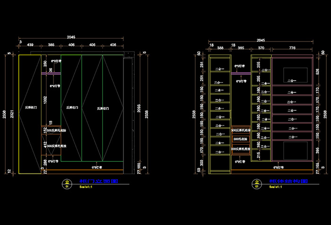Select the 412 height dimension text

pyautogui.click(x=45, y=144)
